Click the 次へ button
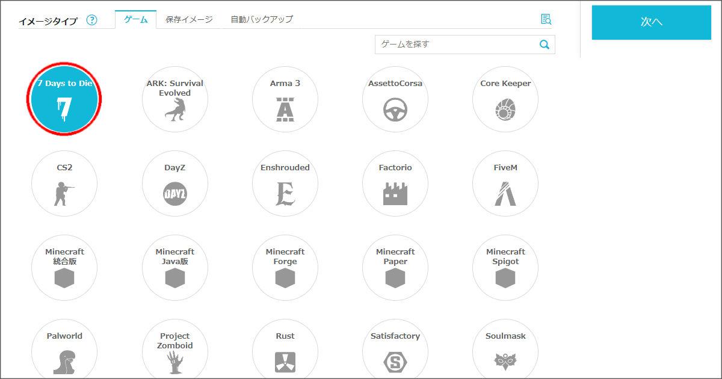Image resolution: width=722 pixels, height=379 pixels. click(x=652, y=22)
